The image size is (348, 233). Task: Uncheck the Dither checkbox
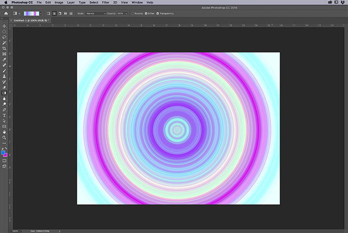pyautogui.click(x=147, y=13)
